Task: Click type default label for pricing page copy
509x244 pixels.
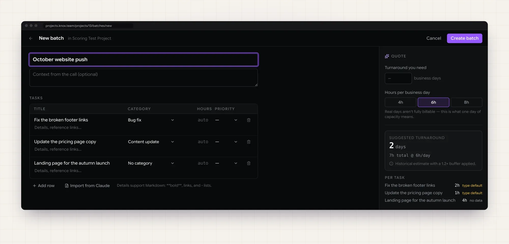Action: (x=472, y=193)
